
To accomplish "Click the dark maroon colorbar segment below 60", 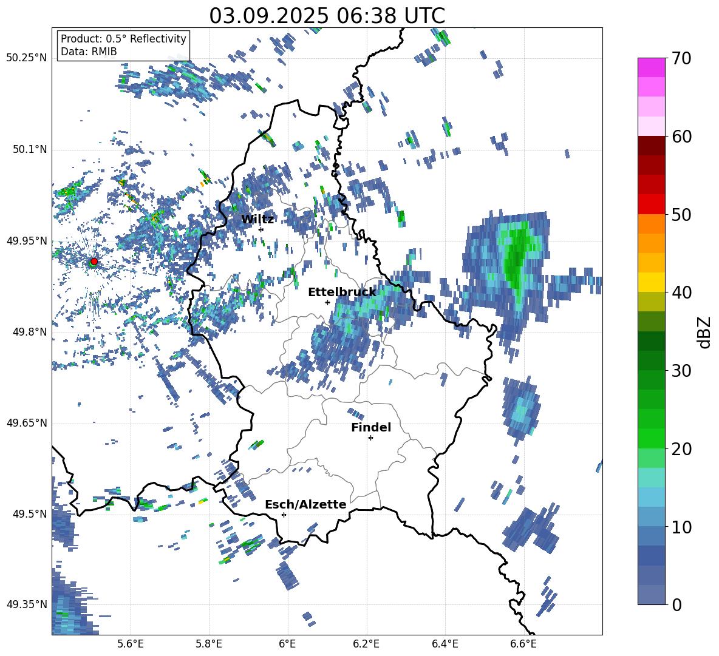I will click(x=651, y=146).
